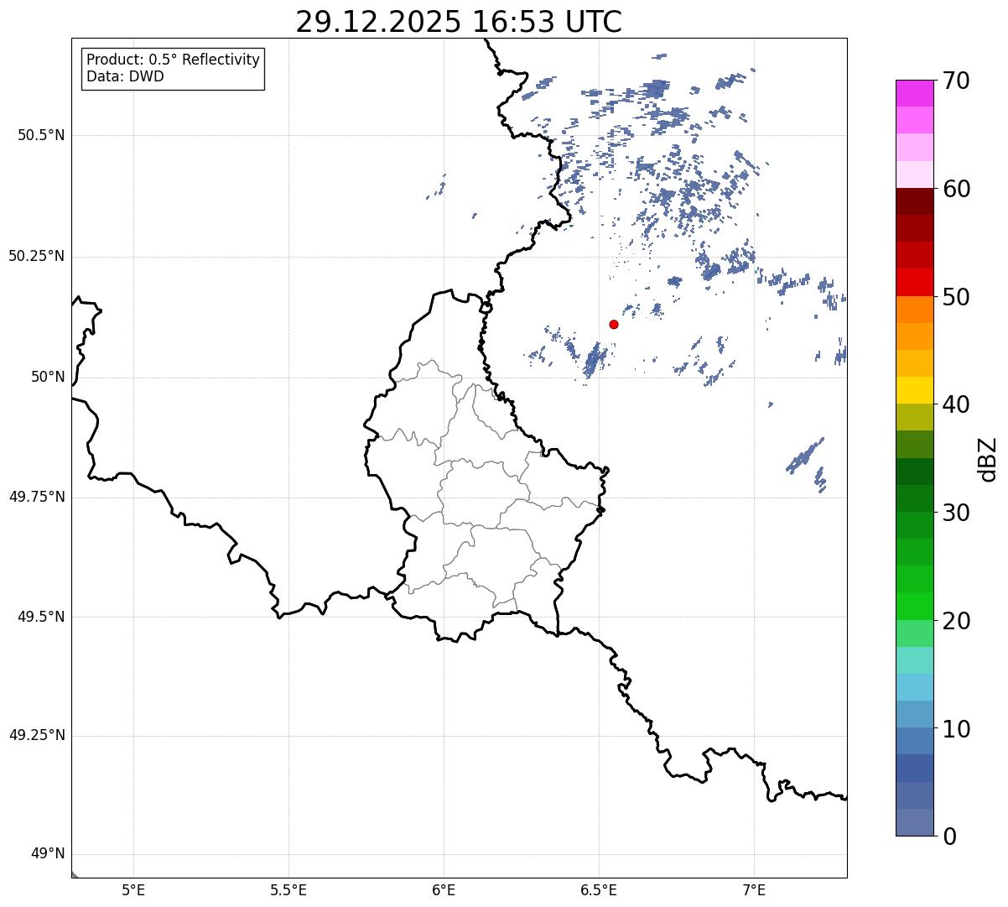
Task: Click the magenta top segment of the colorbar
Action: pos(915,93)
